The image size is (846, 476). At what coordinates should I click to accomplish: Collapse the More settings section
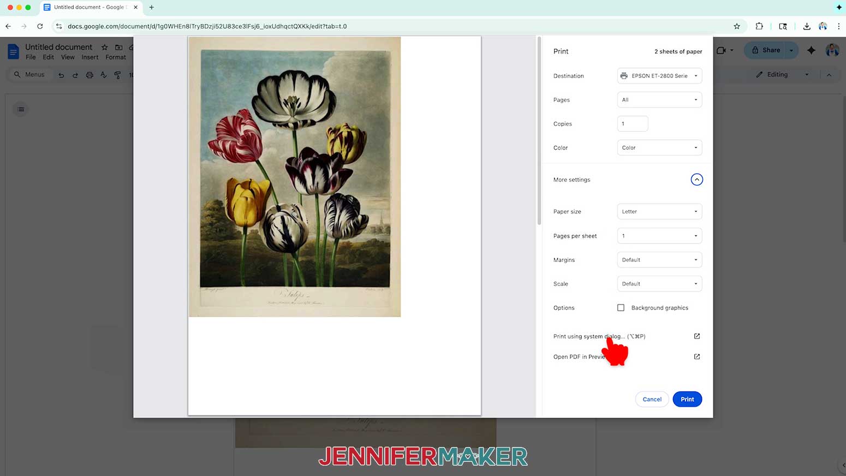[x=697, y=180]
